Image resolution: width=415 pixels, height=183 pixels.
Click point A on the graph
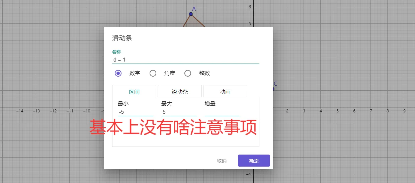[x=191, y=14]
